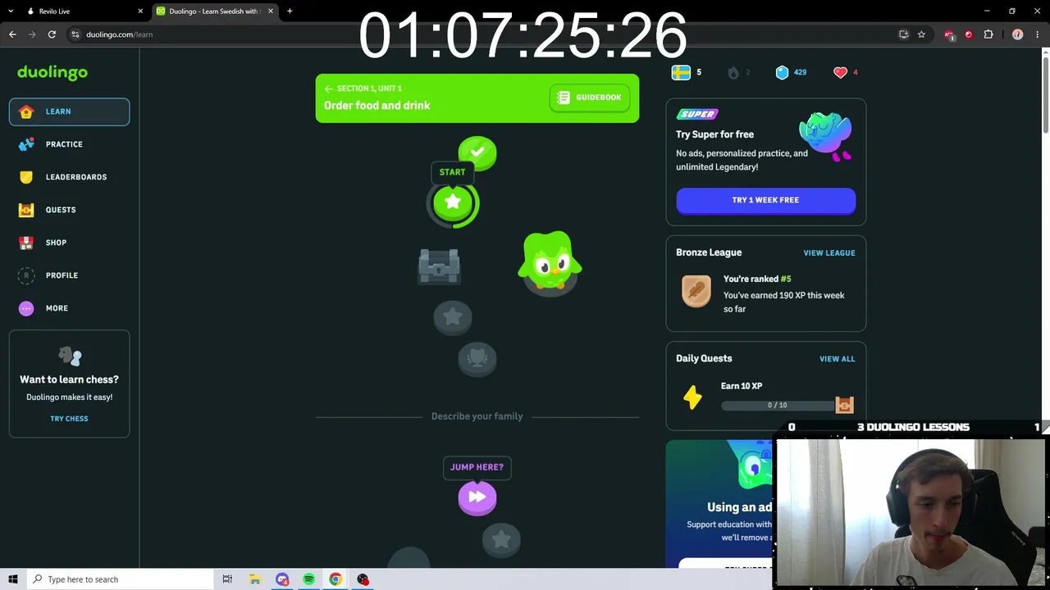Open VIEW ALL daily quests
The width and height of the screenshot is (1050, 590).
pyautogui.click(x=837, y=359)
